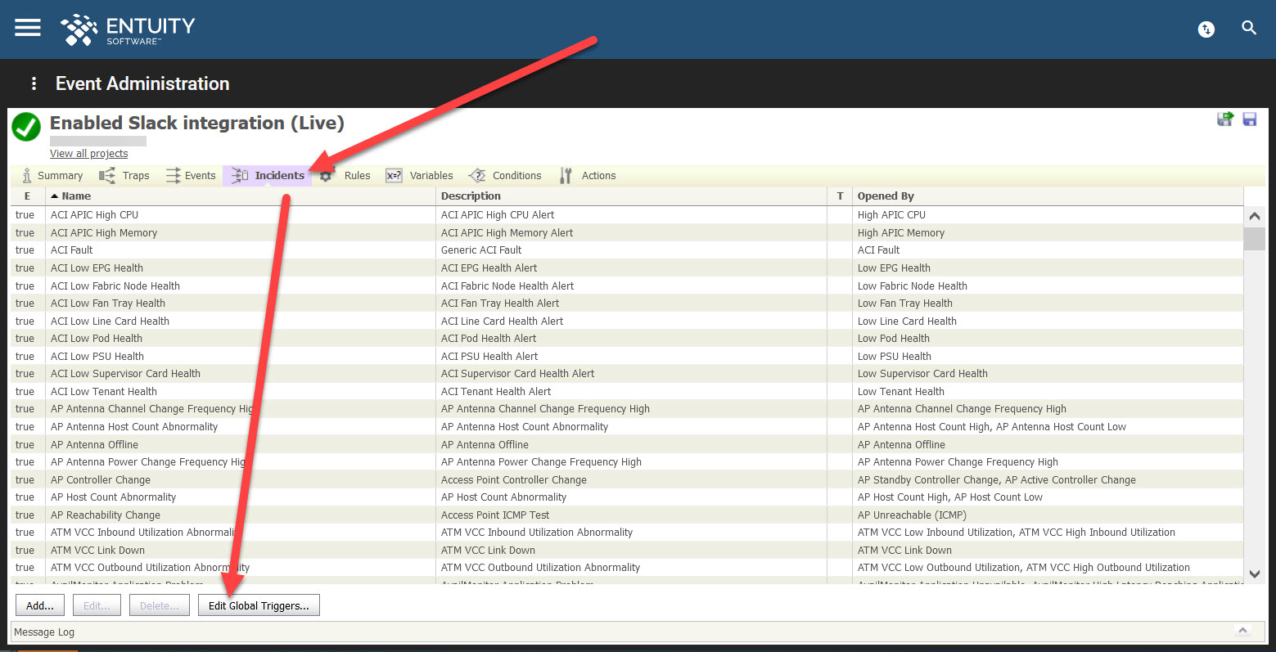Select AP Host Count Abnormality name
The height and width of the screenshot is (652, 1276).
(x=113, y=497)
